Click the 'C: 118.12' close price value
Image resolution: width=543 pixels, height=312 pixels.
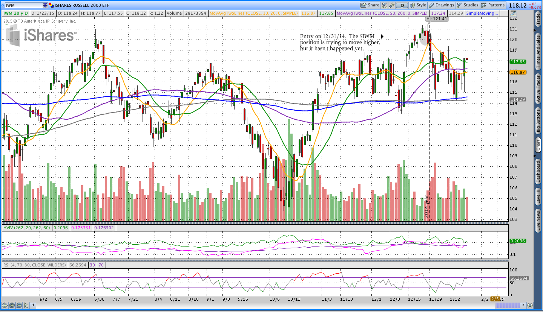pyautogui.click(x=137, y=13)
